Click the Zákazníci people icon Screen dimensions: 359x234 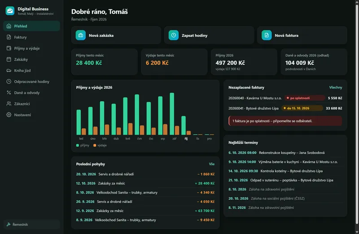point(9,104)
